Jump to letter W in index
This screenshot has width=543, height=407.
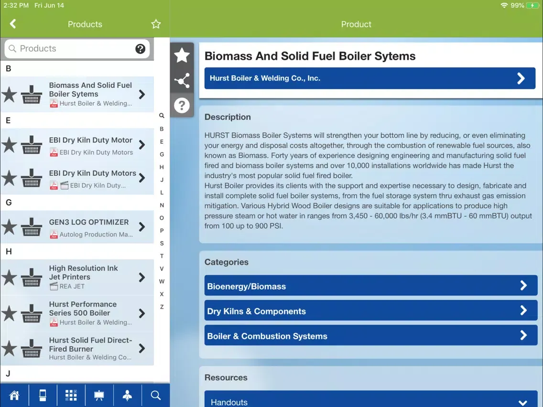[162, 281]
